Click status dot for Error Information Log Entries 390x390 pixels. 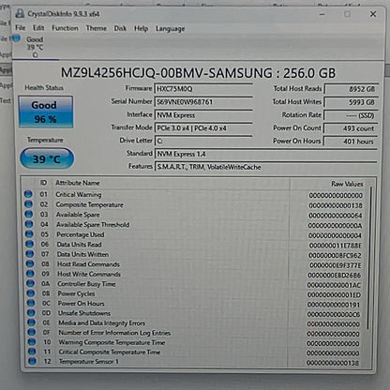point(32,332)
